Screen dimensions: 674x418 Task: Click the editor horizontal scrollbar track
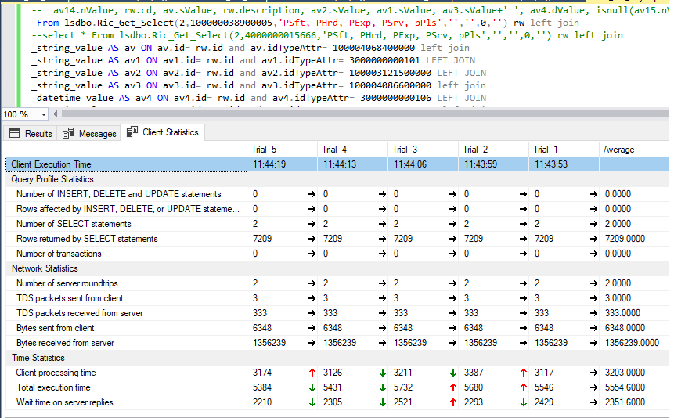click(x=352, y=114)
